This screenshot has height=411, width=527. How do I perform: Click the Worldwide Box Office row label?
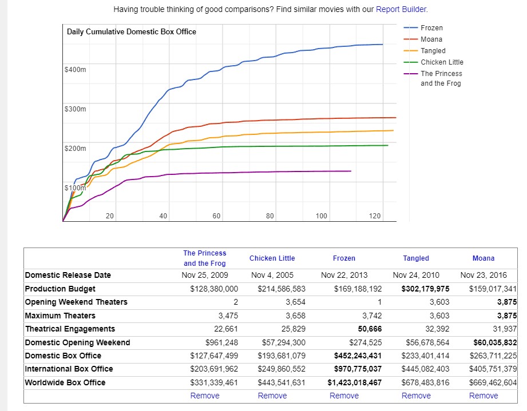tap(65, 382)
